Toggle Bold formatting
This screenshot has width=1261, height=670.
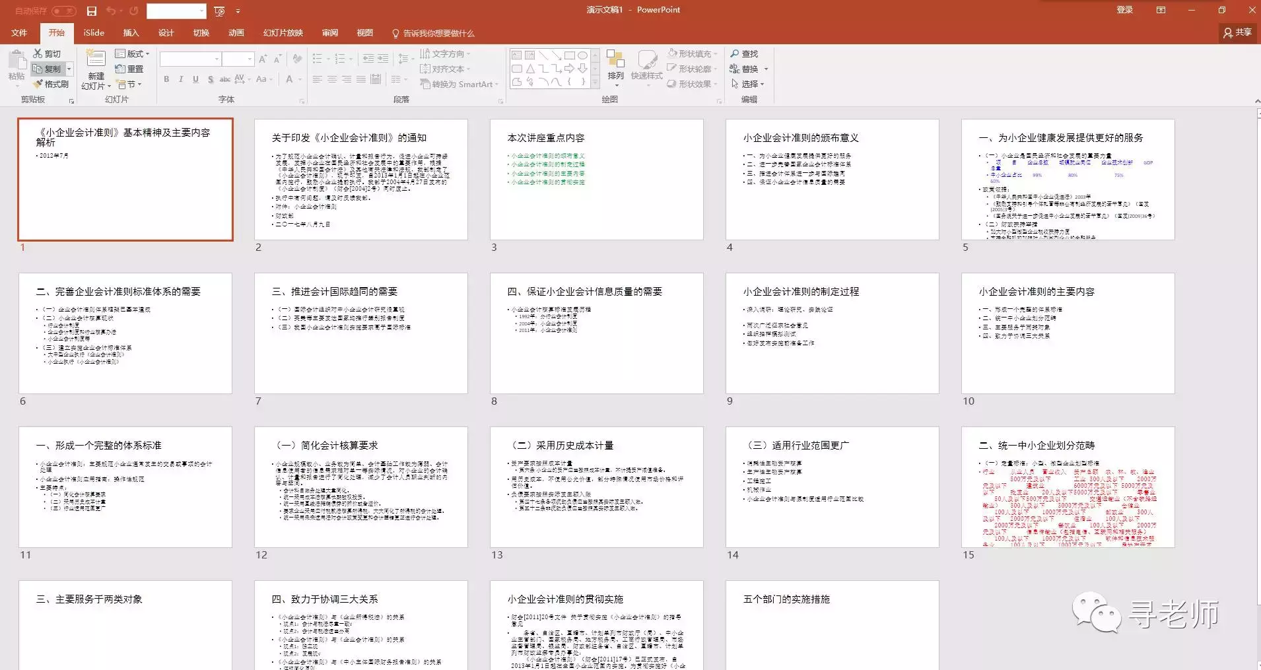click(166, 79)
